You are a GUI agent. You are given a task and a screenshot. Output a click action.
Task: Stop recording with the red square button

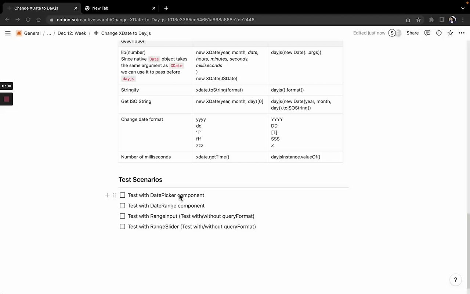tap(7, 99)
